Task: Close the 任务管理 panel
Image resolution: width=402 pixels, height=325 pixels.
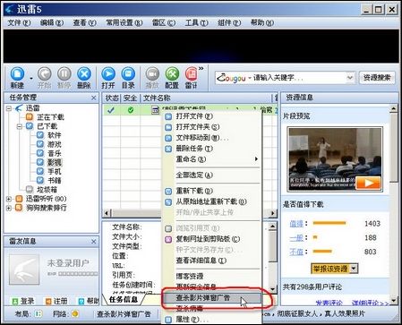Action: [94, 98]
